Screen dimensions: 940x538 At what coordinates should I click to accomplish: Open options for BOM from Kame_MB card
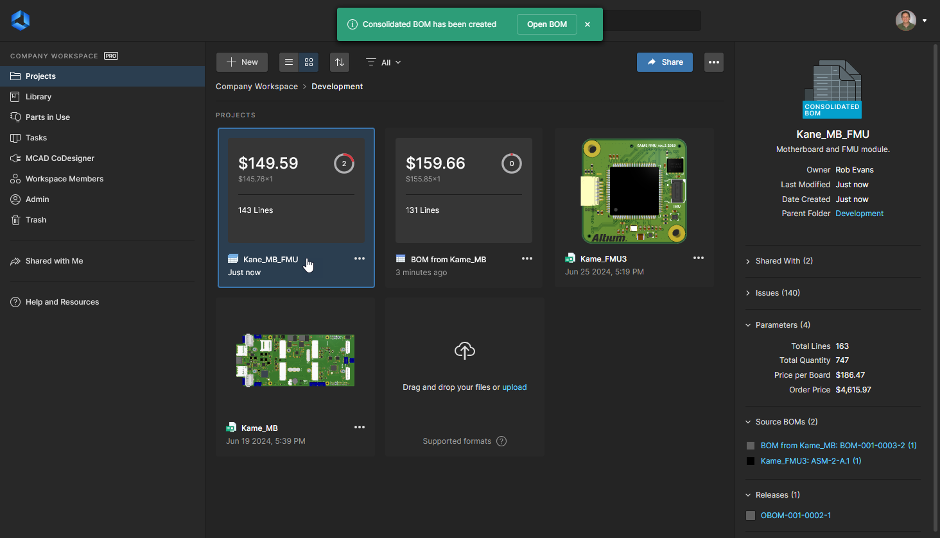click(x=527, y=258)
